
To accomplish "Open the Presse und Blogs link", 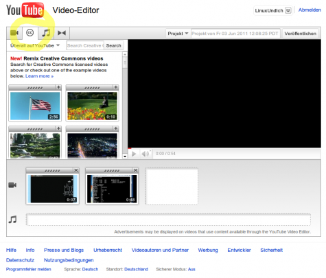I will pos(64,250).
